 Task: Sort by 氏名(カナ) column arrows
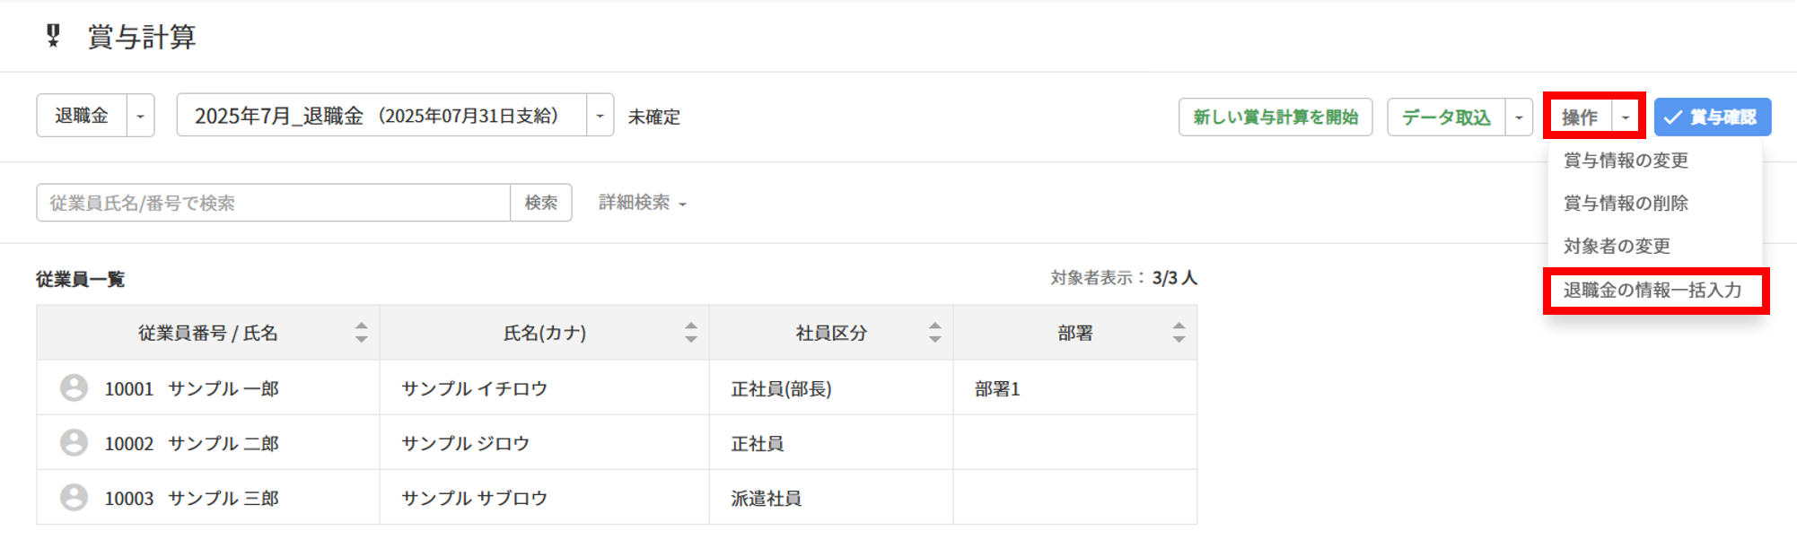click(x=690, y=333)
